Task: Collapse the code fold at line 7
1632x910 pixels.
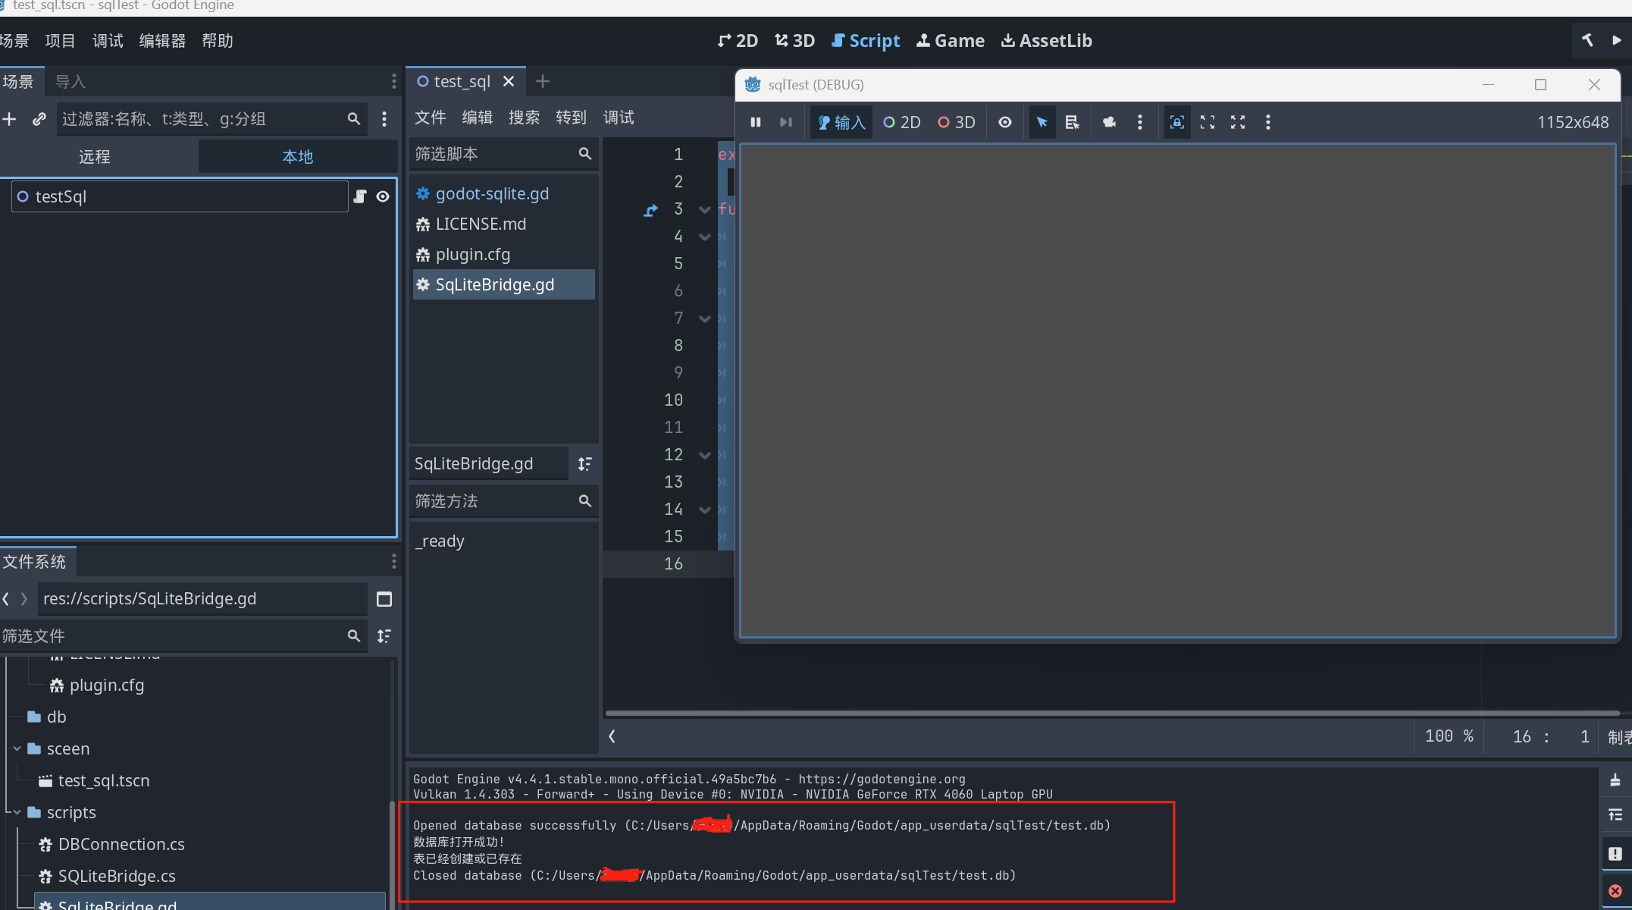Action: (x=705, y=318)
